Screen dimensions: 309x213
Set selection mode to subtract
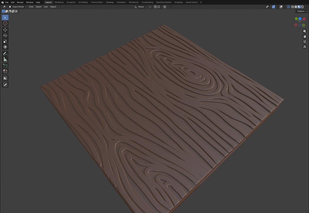10,11
